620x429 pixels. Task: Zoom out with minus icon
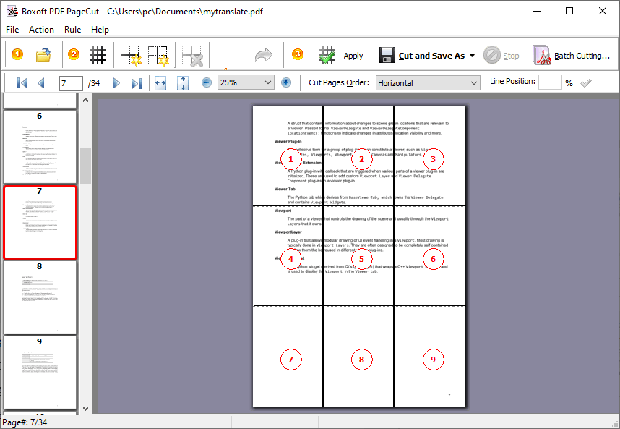coord(207,82)
